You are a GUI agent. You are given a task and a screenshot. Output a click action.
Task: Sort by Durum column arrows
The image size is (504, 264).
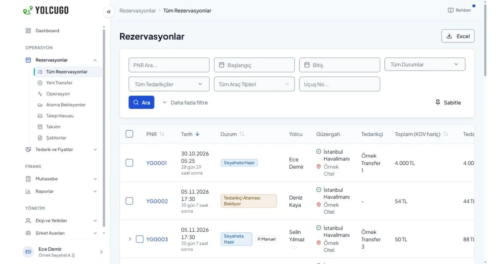point(242,134)
